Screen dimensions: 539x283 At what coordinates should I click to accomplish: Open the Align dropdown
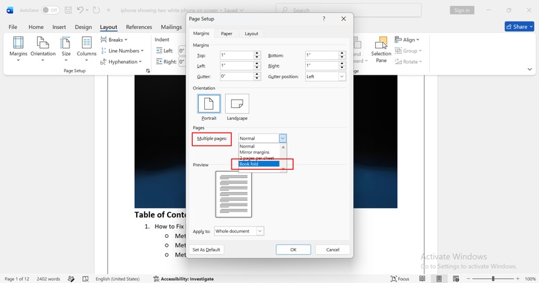[x=407, y=40]
